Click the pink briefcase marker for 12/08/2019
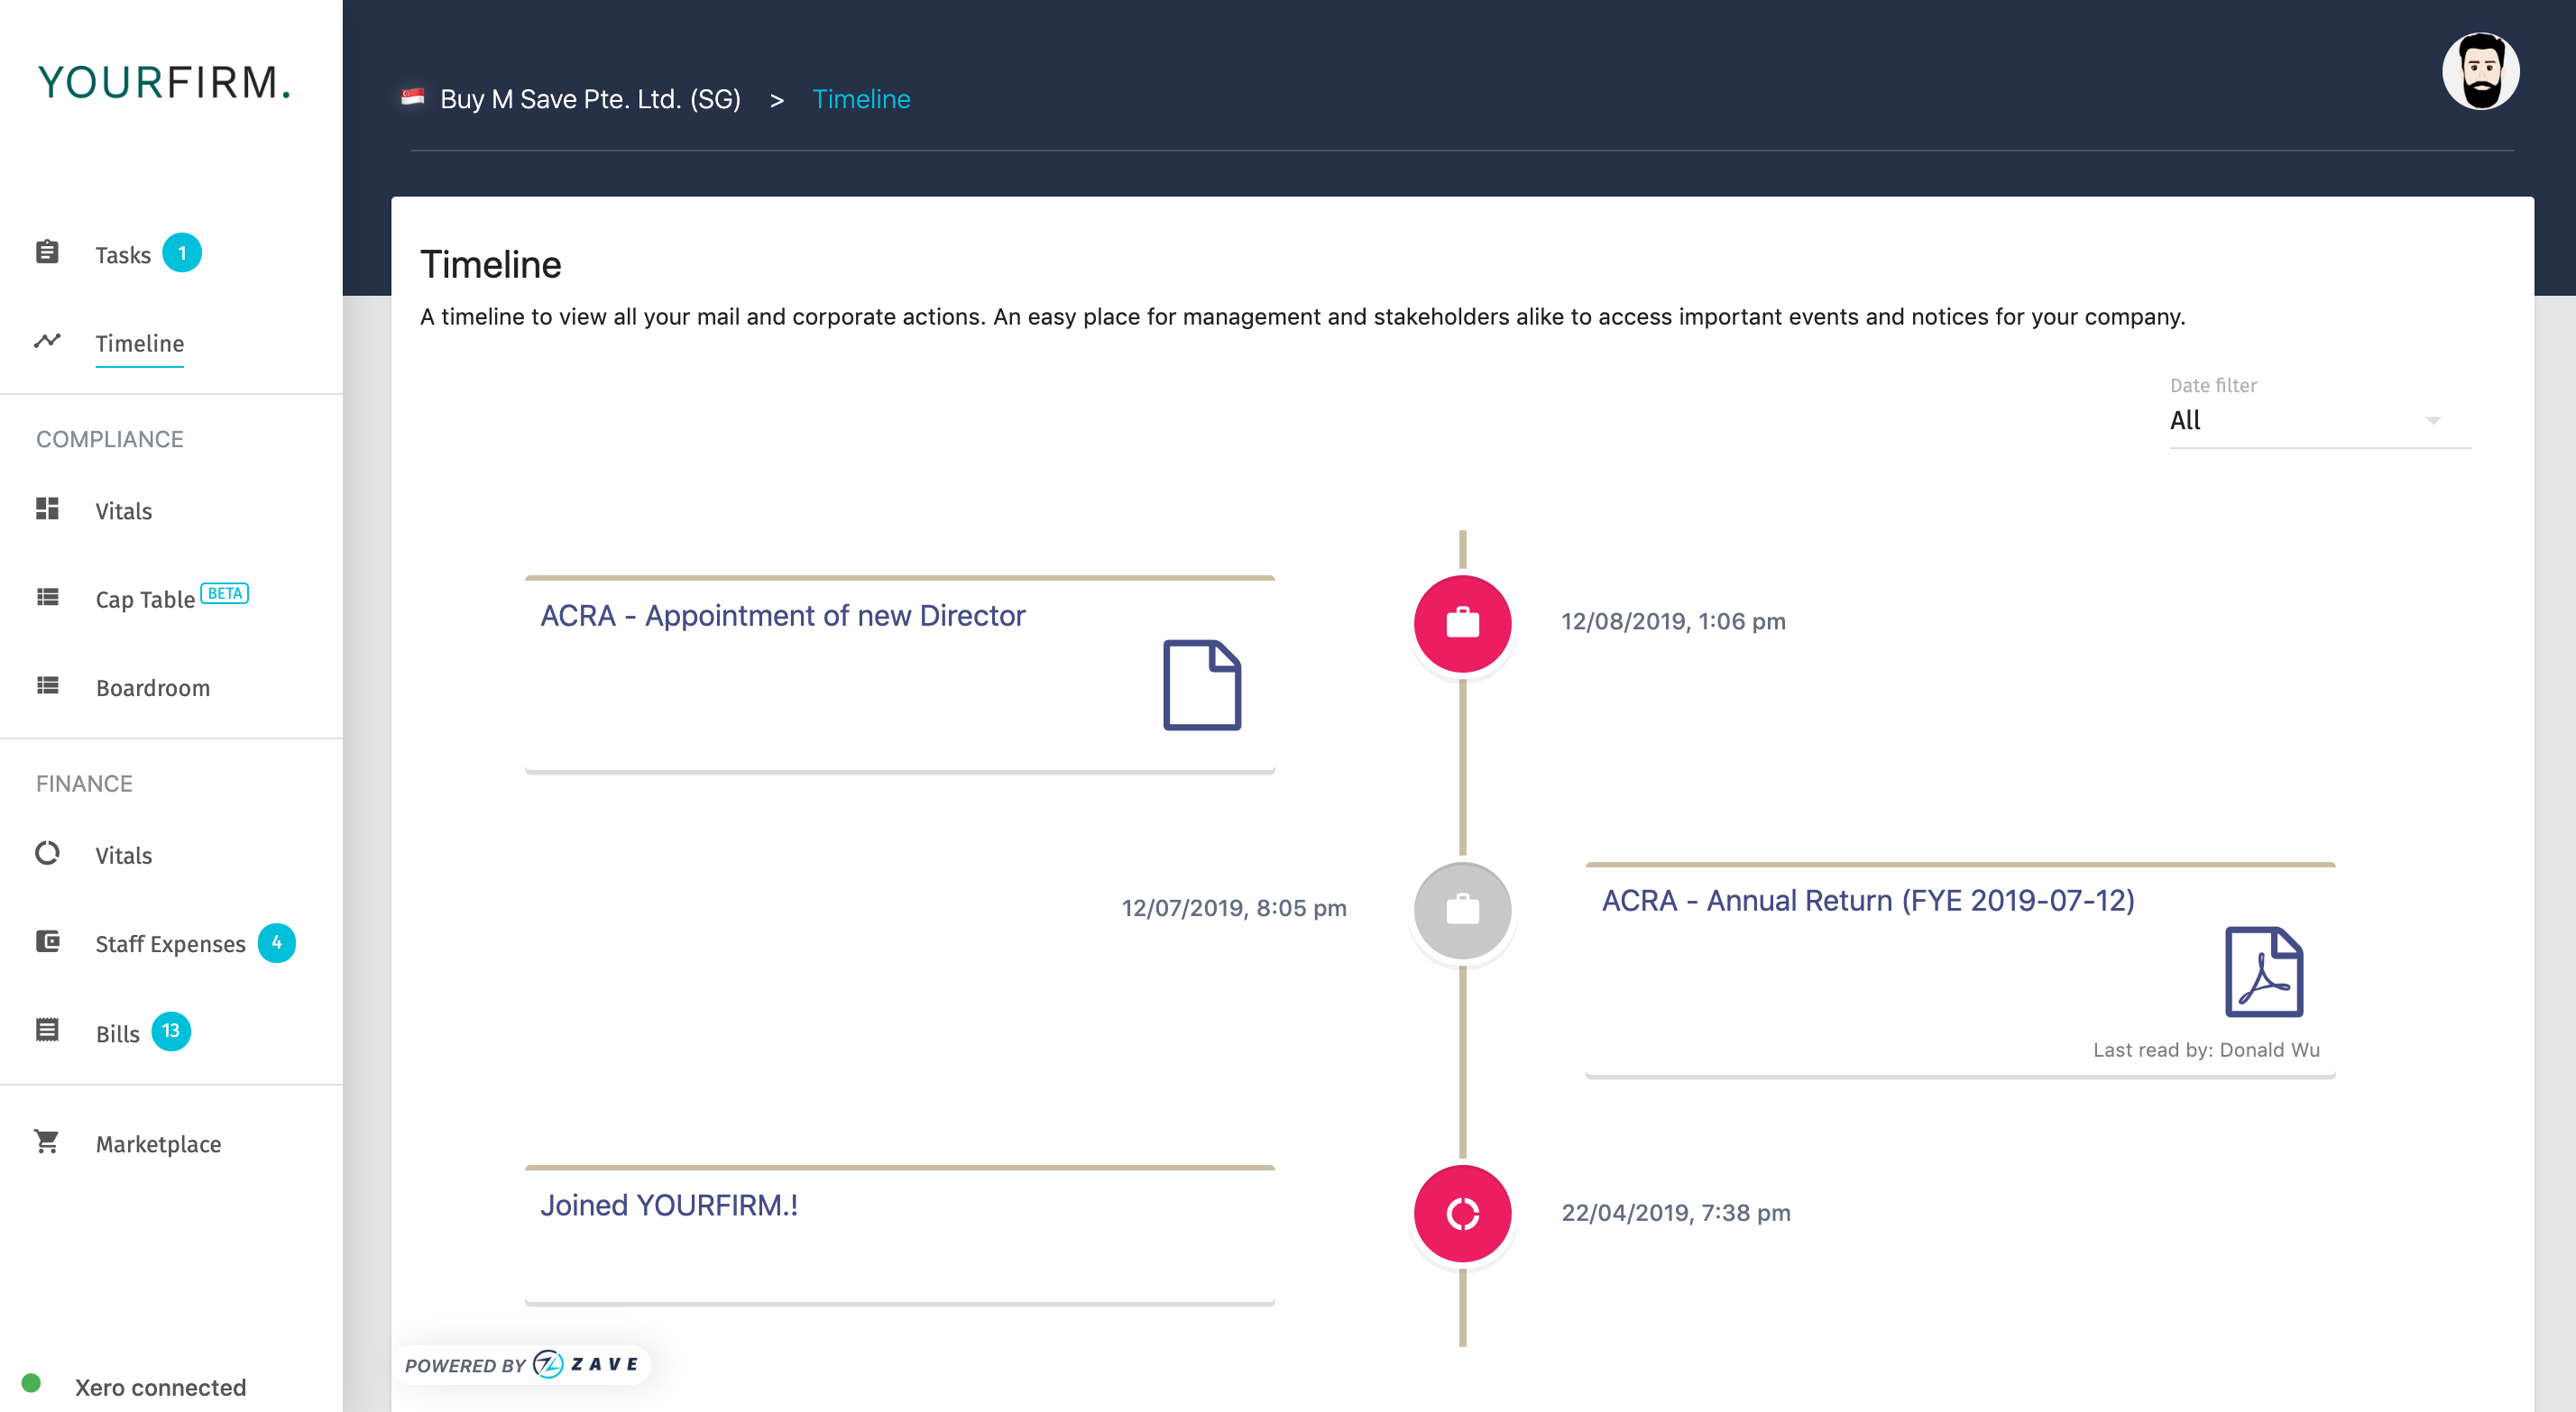 [x=1462, y=623]
